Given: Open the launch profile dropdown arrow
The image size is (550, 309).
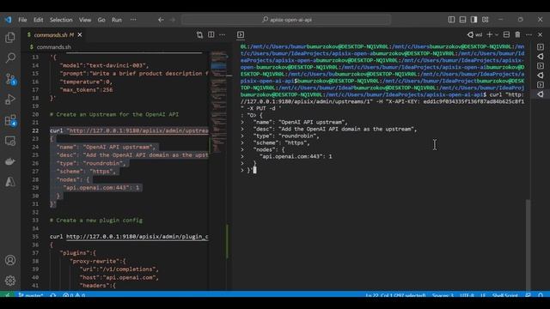Looking at the screenshot, I should click(x=497, y=34).
